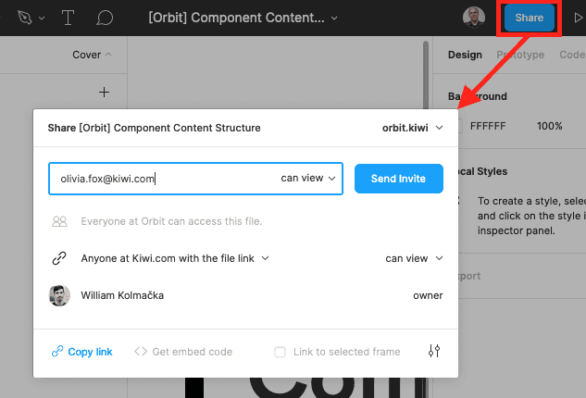
Task: Click the blue Share button
Action: point(530,18)
